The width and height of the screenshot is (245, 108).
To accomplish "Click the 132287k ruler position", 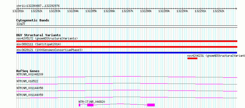I will click(x=127, y=11).
